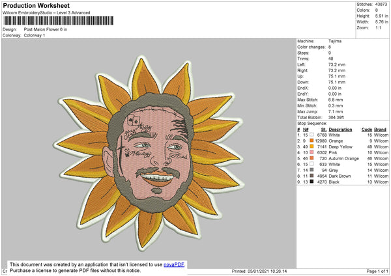The image size is (391, 276).
Task: Select the "Color changes:" label
Action: [x=311, y=47]
